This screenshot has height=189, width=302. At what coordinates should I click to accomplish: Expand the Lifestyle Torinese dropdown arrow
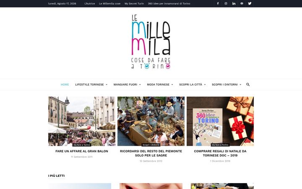click(x=107, y=84)
